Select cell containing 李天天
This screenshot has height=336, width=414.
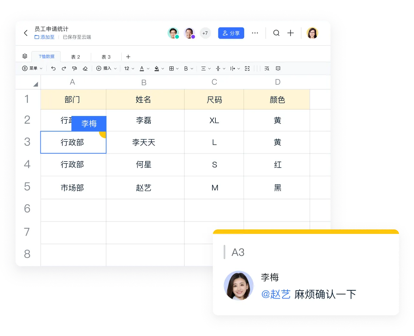point(144,142)
